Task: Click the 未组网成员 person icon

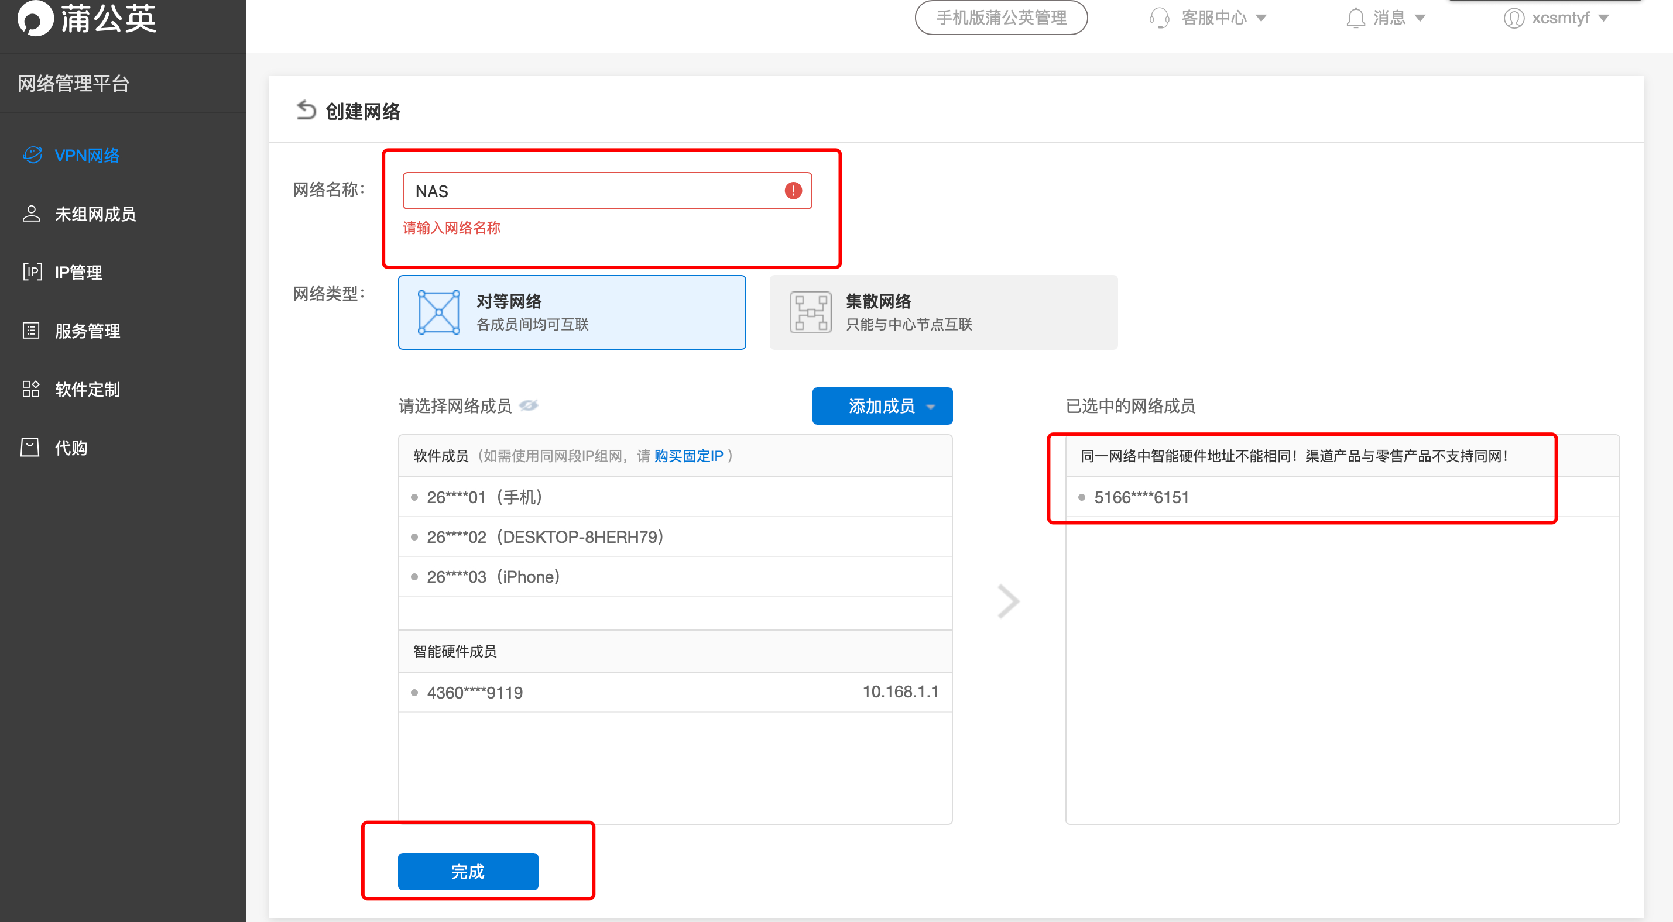Action: (x=30, y=214)
